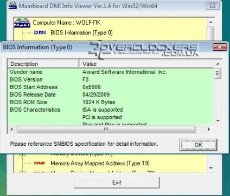Click the Vendor name row label

pos(26,72)
